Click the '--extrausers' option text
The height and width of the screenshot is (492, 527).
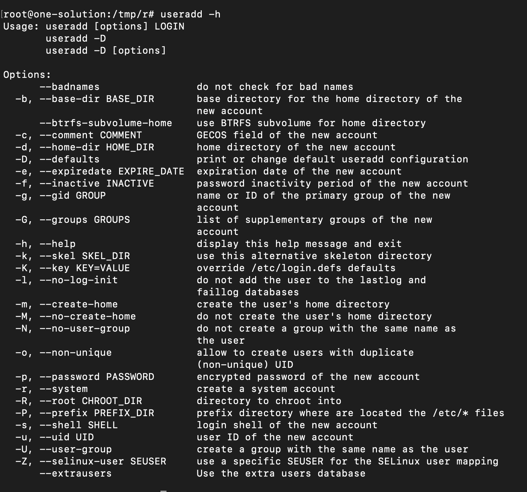76,473
